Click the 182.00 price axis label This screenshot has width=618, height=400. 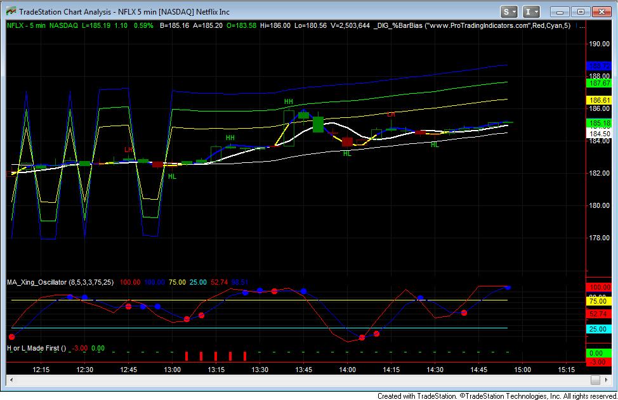599,173
